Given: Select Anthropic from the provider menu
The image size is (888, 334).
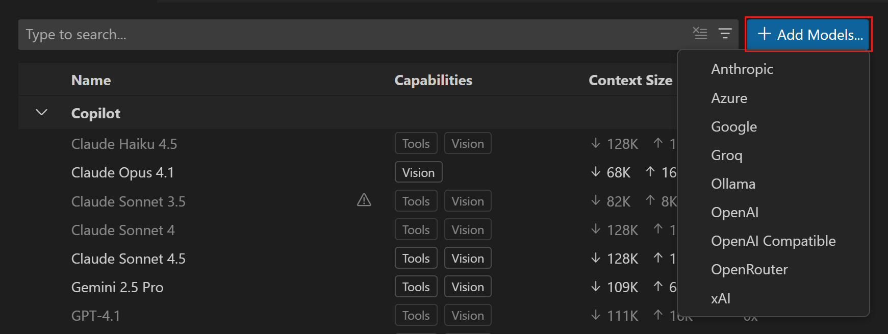Looking at the screenshot, I should [742, 69].
